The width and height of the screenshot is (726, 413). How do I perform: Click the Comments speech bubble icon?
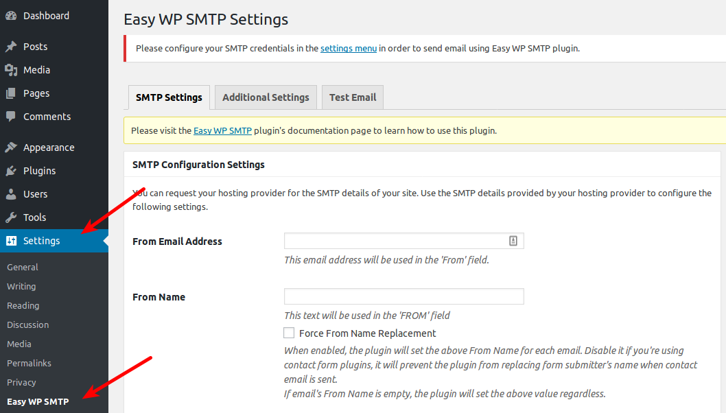(x=11, y=117)
